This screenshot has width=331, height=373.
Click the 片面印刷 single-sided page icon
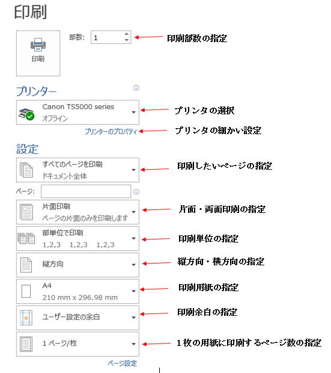[26, 212]
